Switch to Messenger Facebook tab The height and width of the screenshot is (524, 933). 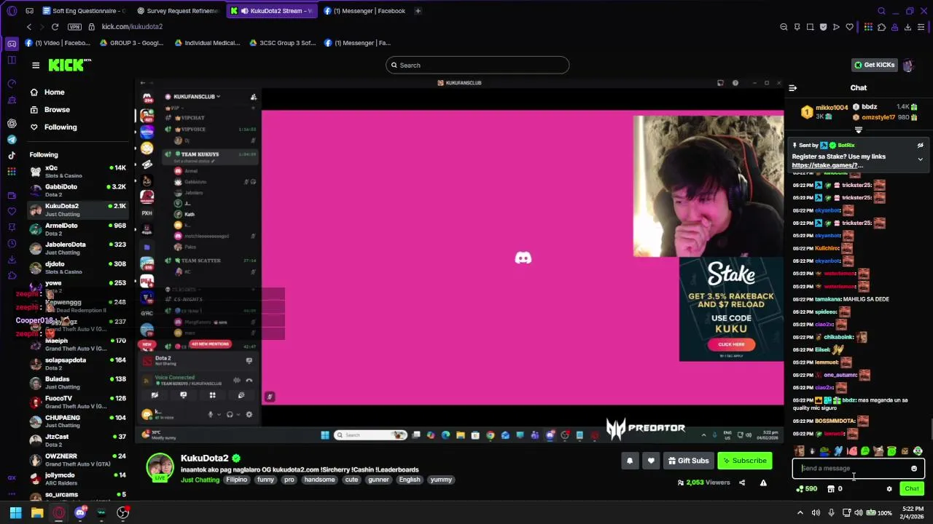[x=364, y=11]
